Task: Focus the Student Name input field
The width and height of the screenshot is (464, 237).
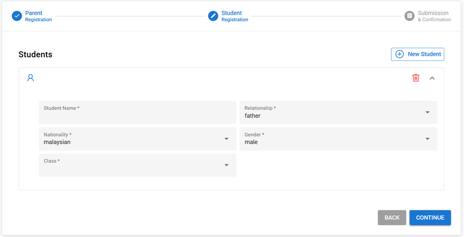Action: [137, 116]
